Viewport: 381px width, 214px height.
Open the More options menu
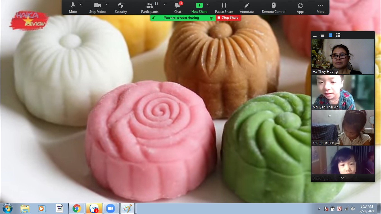(x=320, y=8)
